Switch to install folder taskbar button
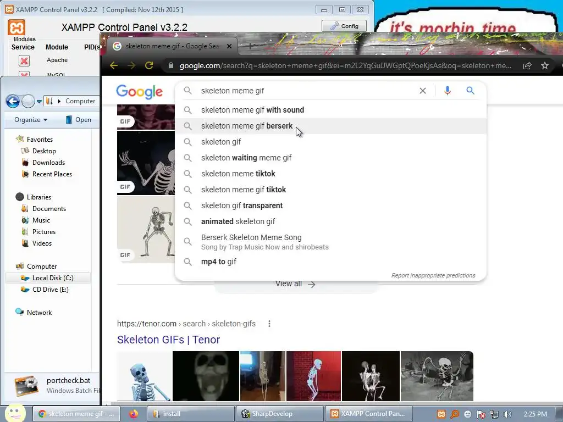Image resolution: width=563 pixels, height=422 pixels. [190, 414]
